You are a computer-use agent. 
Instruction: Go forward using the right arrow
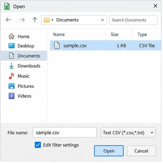[22, 20]
